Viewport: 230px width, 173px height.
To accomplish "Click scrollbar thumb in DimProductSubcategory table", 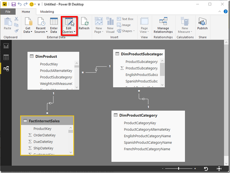I will coord(162,69).
